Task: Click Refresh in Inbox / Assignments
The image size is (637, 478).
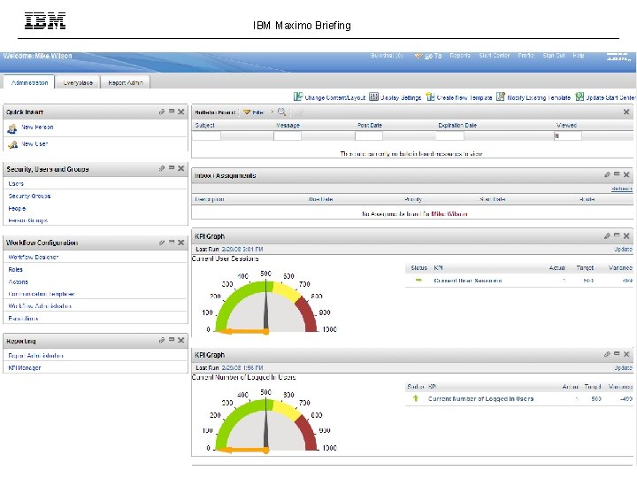Action: tap(622, 189)
